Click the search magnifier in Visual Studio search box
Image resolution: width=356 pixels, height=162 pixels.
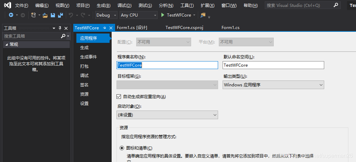coord(336,5)
